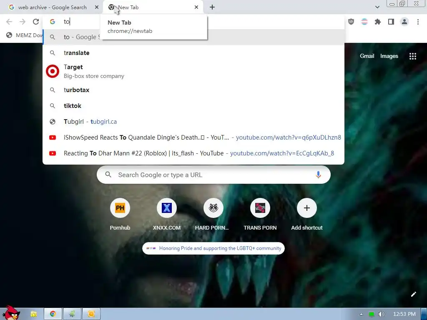Open the Reacting To Dhar Mann YouTube suggestion
This screenshot has height=320, width=427.
click(193, 153)
